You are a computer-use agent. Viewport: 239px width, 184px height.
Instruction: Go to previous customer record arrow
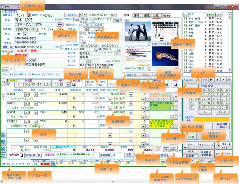pyautogui.click(x=217, y=80)
